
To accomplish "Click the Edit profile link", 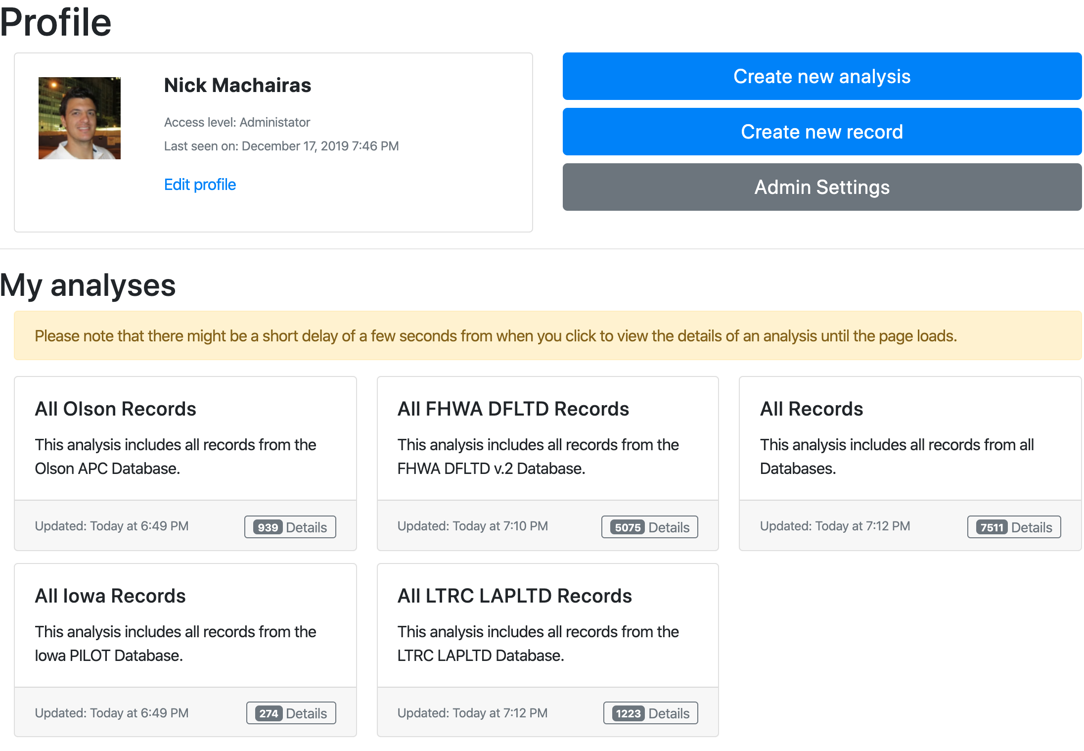I will click(200, 185).
